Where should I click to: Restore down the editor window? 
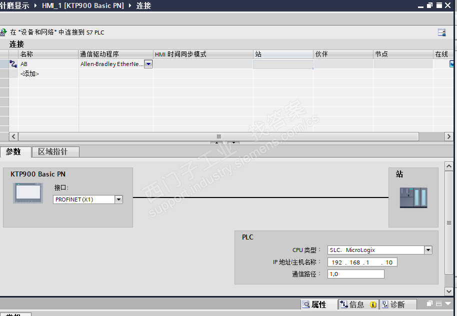429,5
